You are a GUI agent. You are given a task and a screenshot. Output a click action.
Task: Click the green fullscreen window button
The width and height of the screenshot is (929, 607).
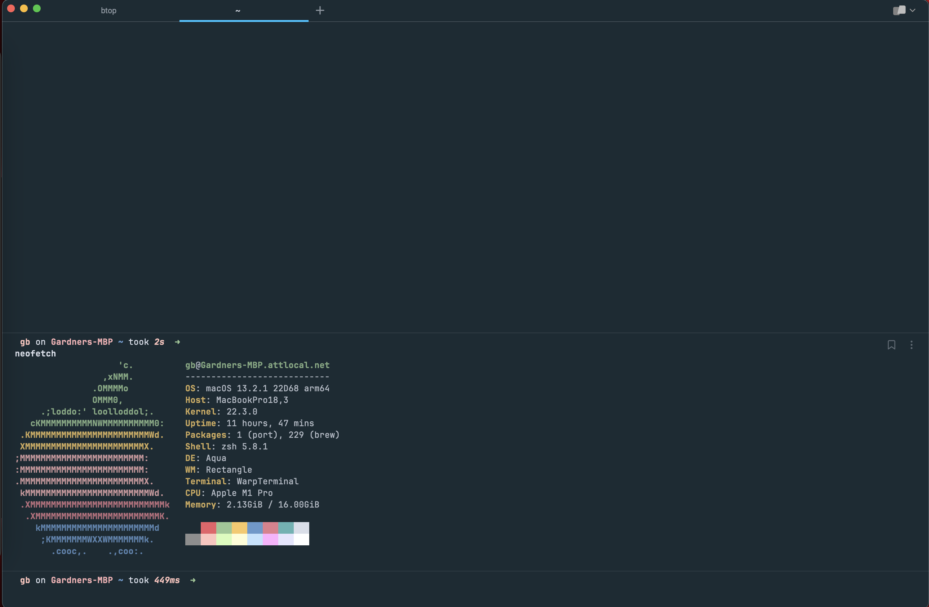[37, 9]
